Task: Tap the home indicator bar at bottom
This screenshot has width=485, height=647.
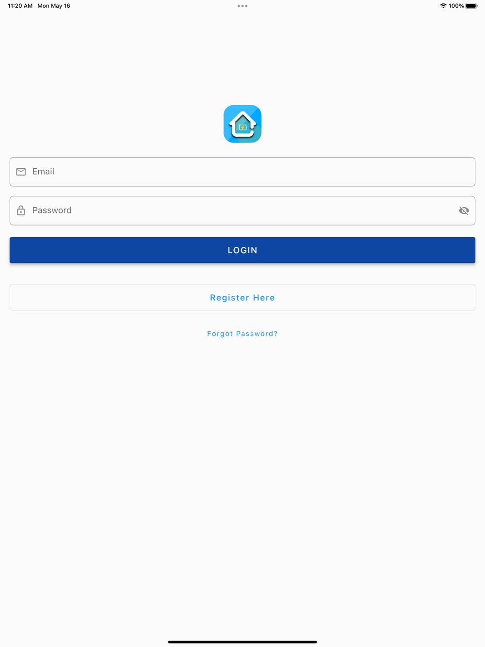Action: coord(242,642)
